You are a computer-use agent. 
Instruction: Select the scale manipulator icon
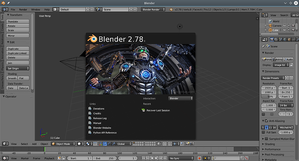114,144
